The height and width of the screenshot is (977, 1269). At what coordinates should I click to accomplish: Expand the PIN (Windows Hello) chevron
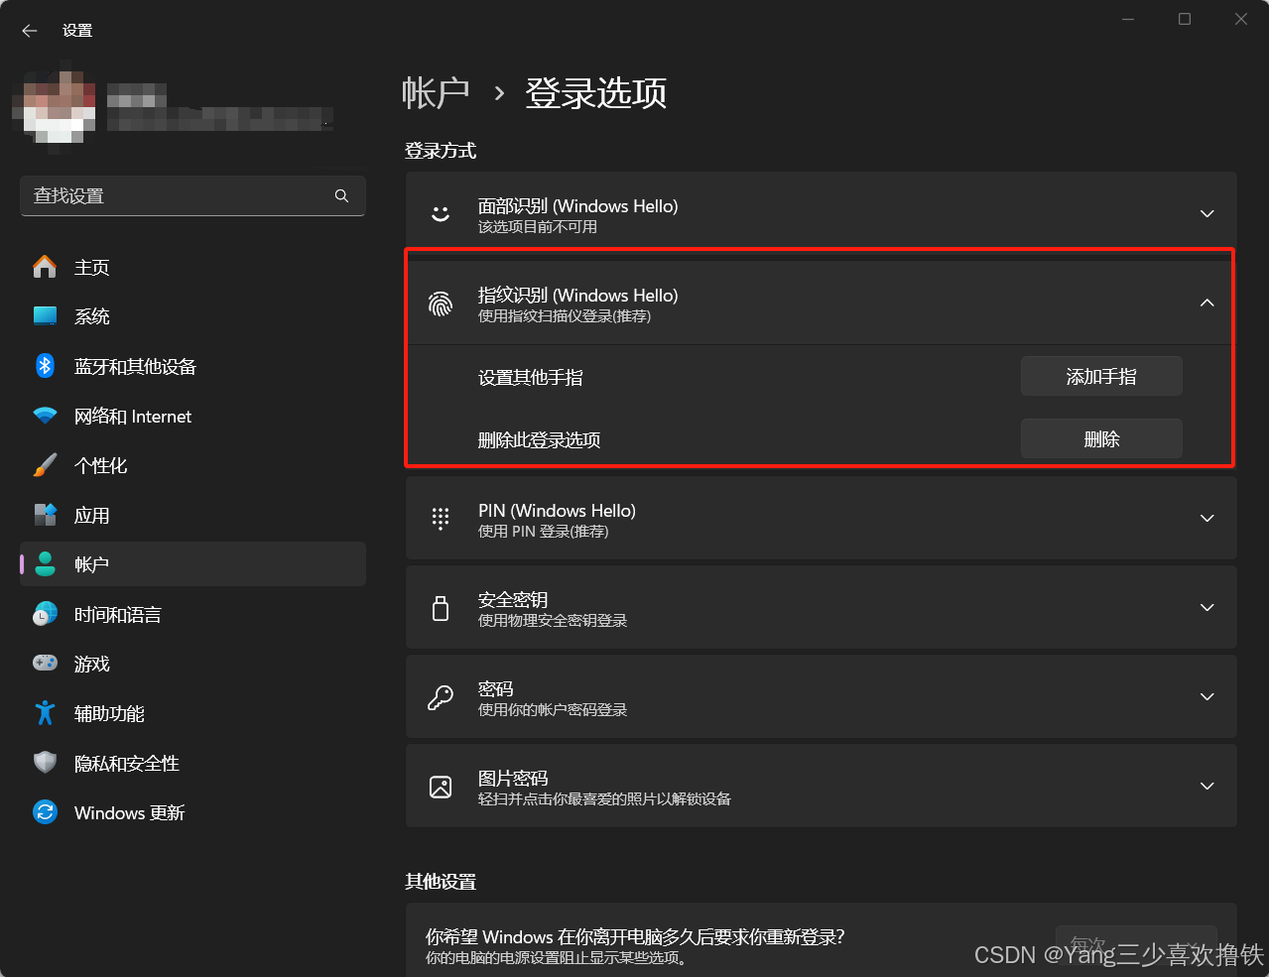tap(1207, 518)
